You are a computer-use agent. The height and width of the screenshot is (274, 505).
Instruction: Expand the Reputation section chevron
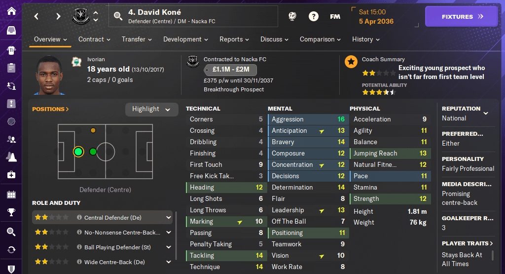click(486, 113)
